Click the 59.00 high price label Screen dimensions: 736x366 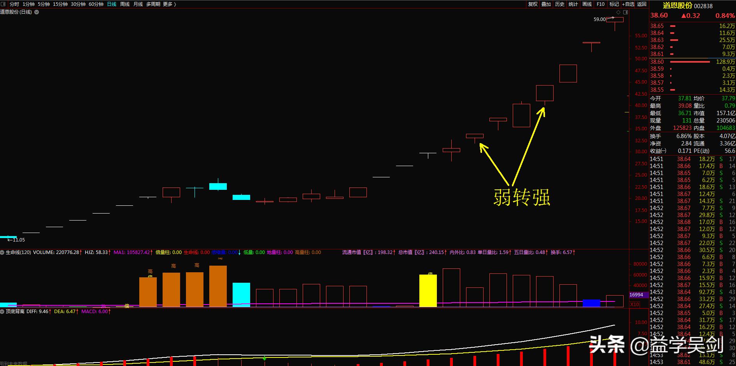pos(599,19)
